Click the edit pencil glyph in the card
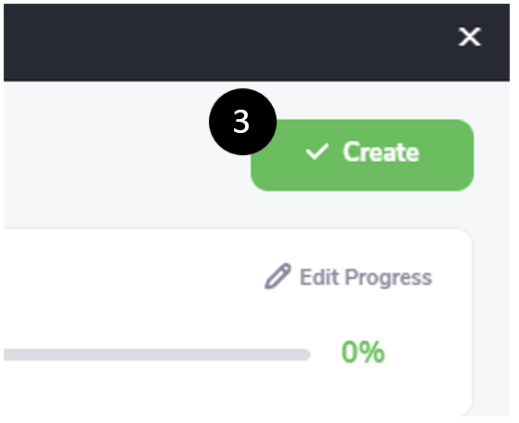Image resolution: width=519 pixels, height=423 pixels. (278, 276)
